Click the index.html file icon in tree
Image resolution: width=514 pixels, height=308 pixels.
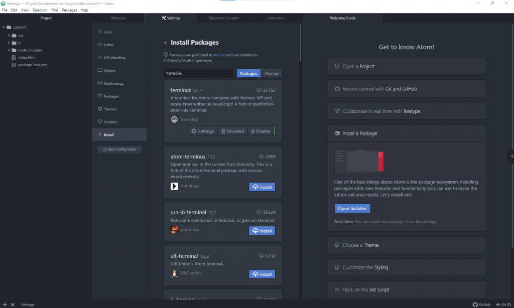coord(14,57)
